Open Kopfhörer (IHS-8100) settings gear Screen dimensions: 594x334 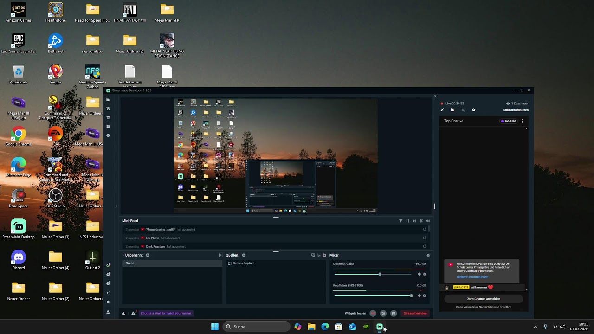point(425,295)
